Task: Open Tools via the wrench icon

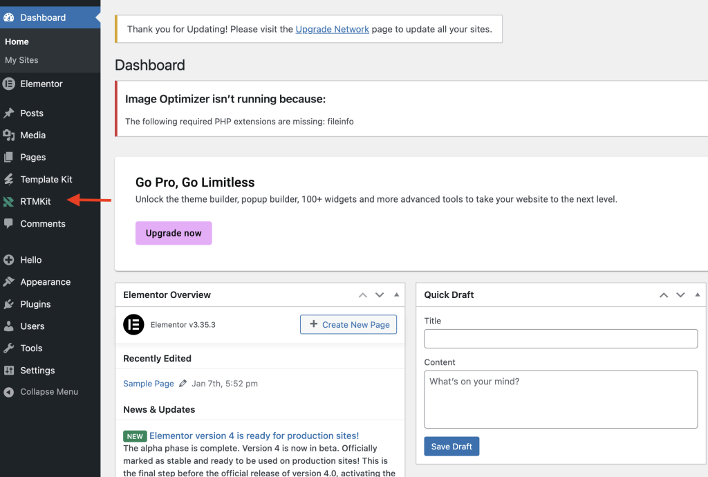Action: pos(9,348)
